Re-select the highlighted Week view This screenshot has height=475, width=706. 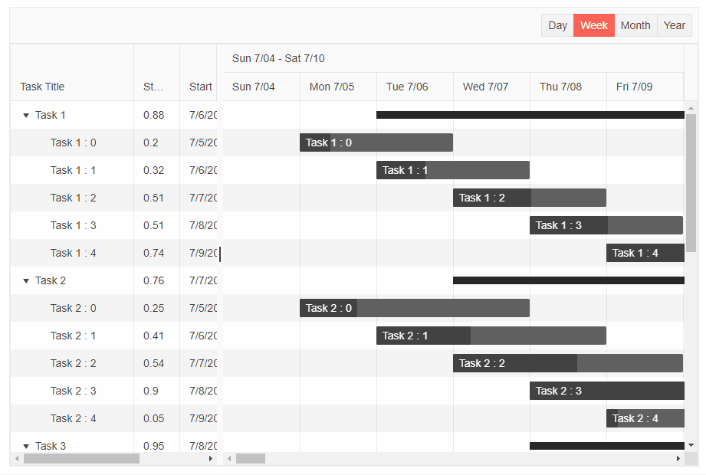[594, 25]
